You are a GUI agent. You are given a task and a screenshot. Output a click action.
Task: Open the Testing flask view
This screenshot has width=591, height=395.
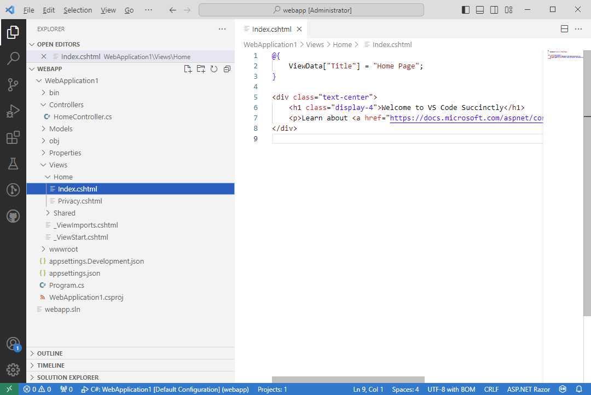point(13,164)
